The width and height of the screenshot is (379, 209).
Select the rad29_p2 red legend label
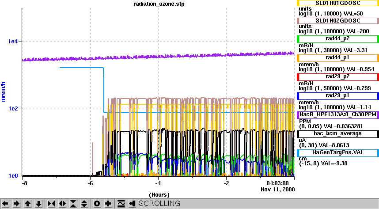point(337,77)
